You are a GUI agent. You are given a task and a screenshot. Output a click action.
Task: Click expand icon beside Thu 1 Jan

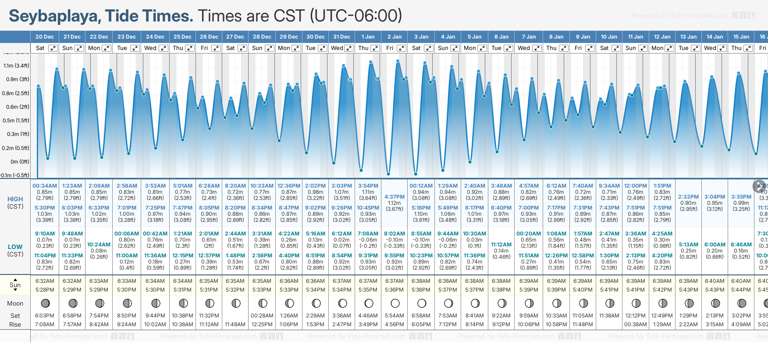(375, 48)
